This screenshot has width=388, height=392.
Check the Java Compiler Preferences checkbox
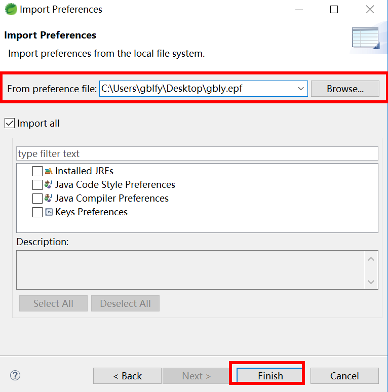[37, 199]
